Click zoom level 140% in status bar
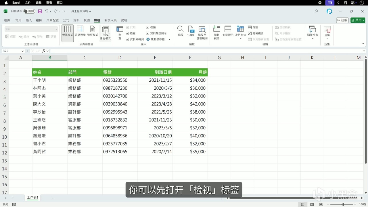368x207 pixels. click(x=363, y=204)
